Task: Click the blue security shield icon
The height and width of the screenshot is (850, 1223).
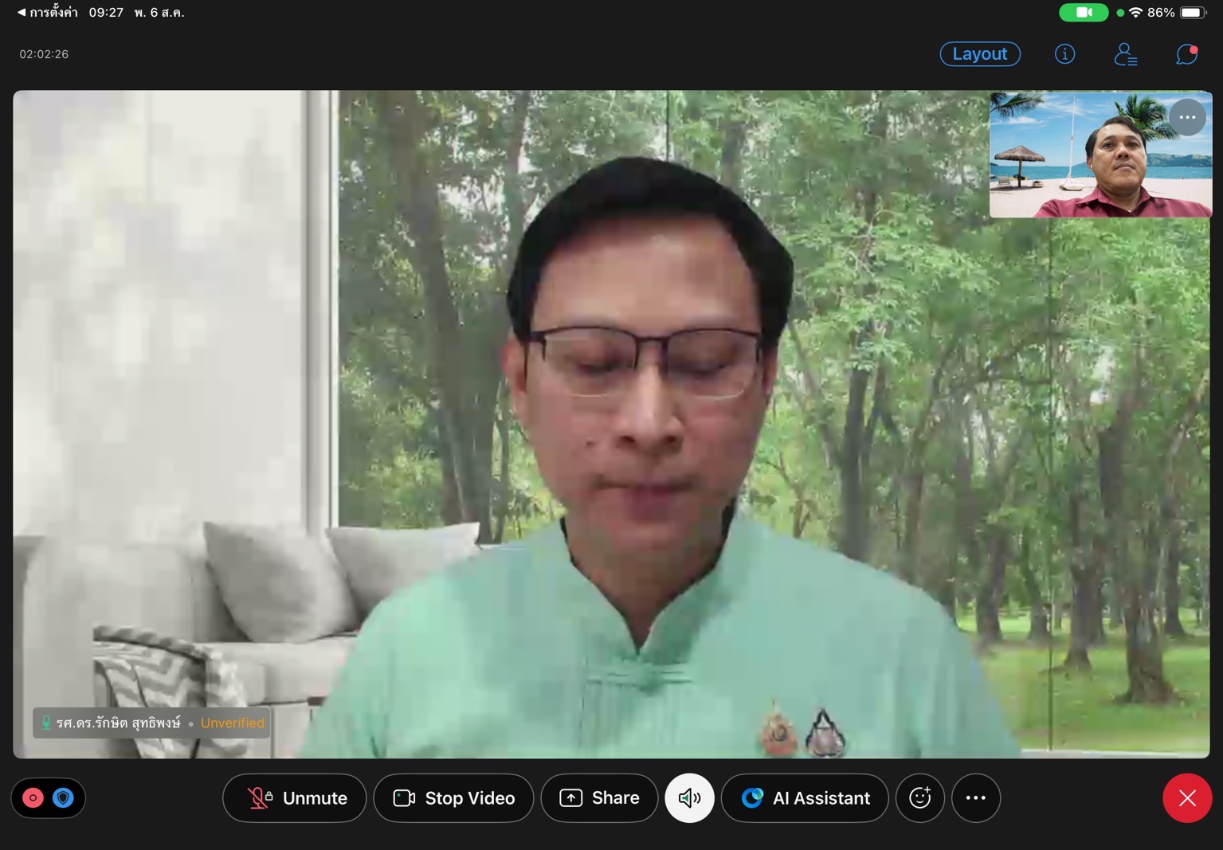Action: (x=63, y=797)
